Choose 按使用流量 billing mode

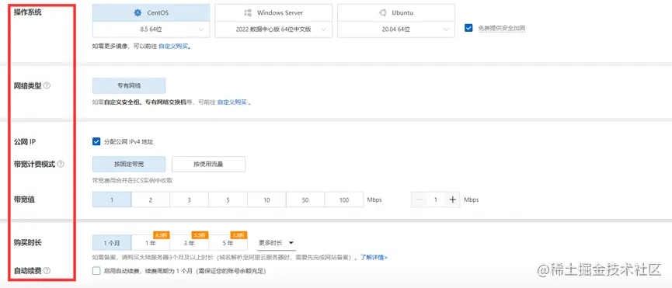click(x=208, y=164)
